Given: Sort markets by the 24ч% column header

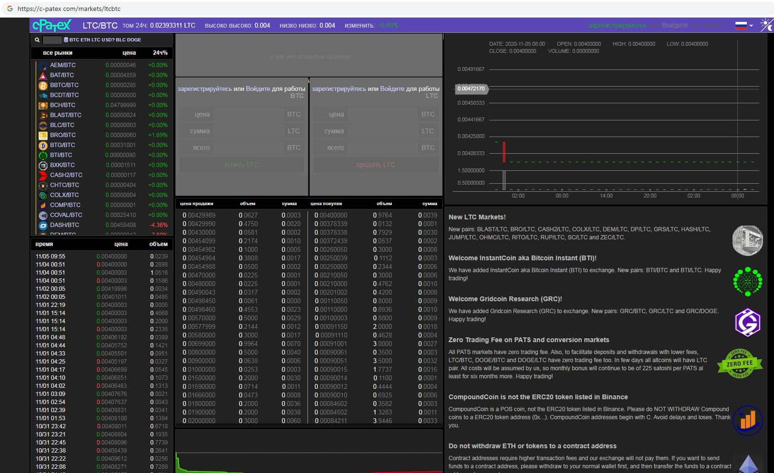Looking at the screenshot, I should tap(160, 53).
